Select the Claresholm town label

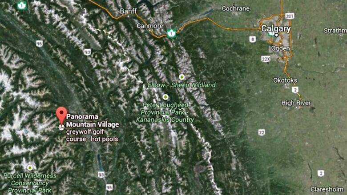pyautogui.click(x=327, y=189)
